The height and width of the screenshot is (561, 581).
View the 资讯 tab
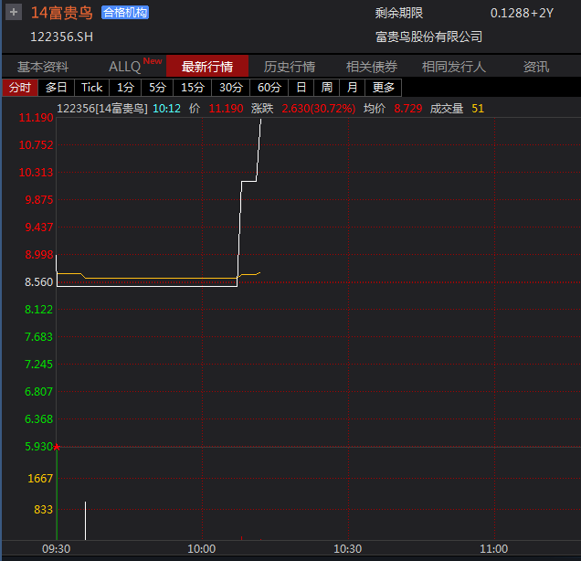[x=536, y=67]
